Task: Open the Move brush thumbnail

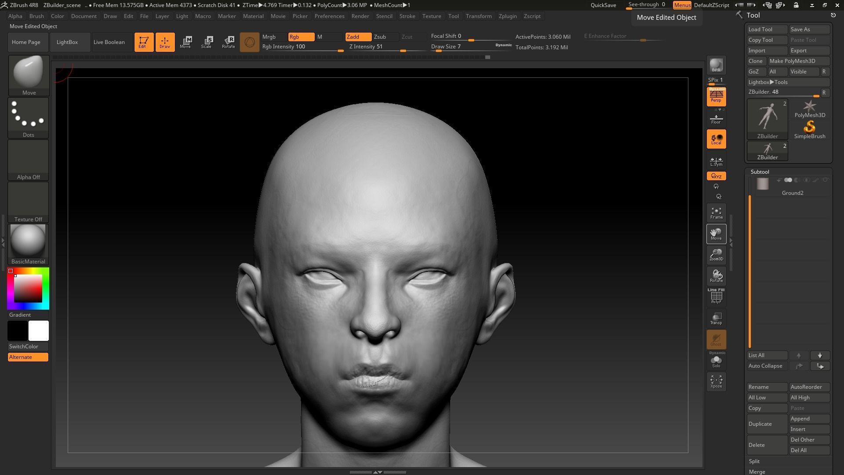Action: click(29, 75)
